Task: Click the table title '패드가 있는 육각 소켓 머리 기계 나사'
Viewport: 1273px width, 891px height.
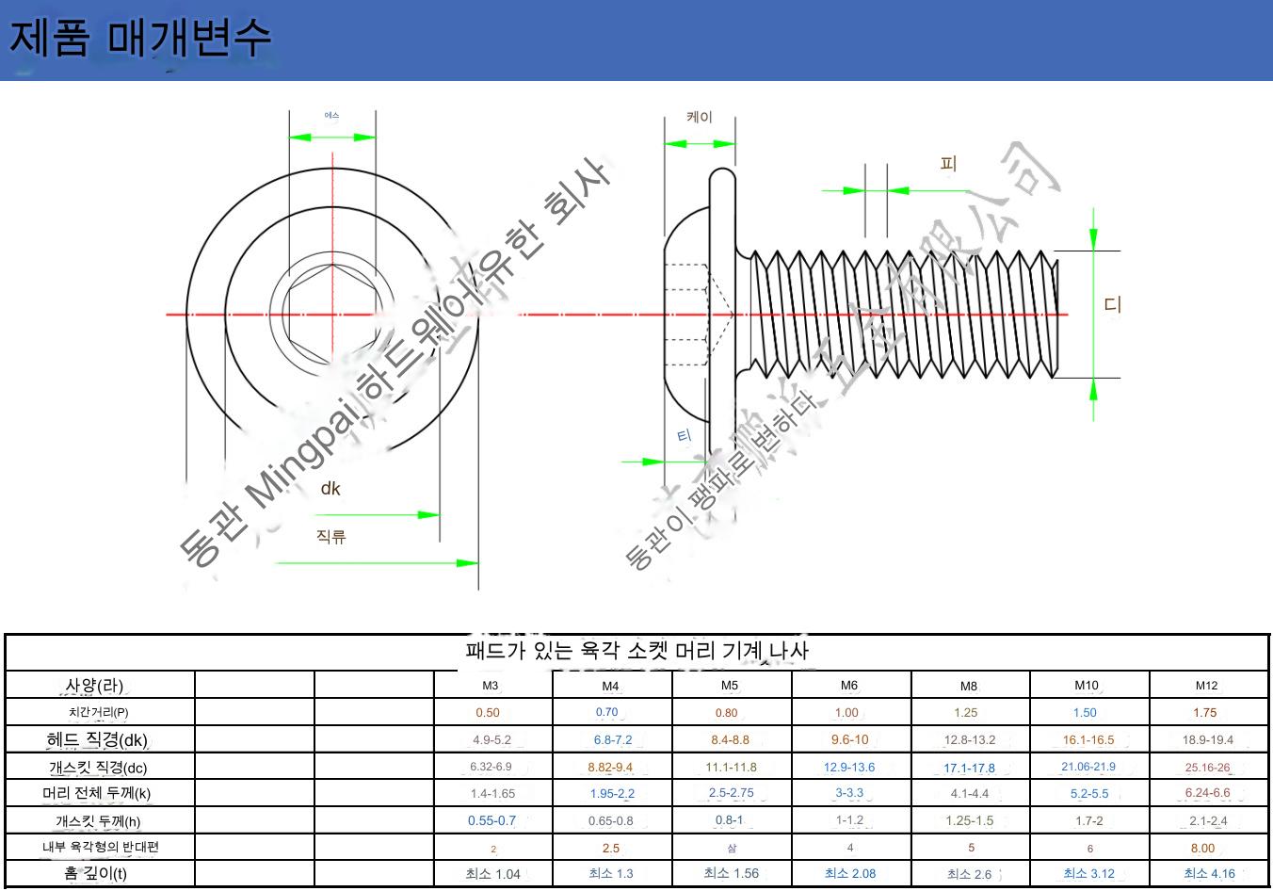Action: (637, 651)
